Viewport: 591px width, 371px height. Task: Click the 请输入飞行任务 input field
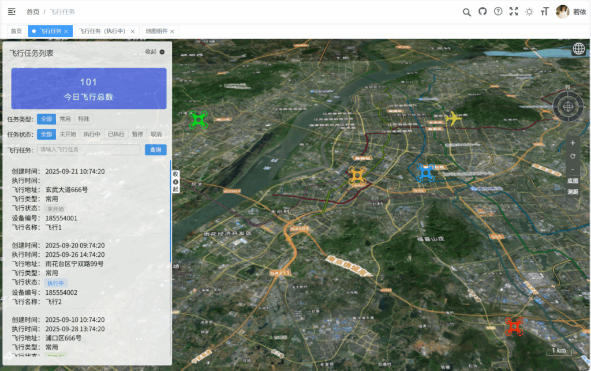pyautogui.click(x=88, y=149)
